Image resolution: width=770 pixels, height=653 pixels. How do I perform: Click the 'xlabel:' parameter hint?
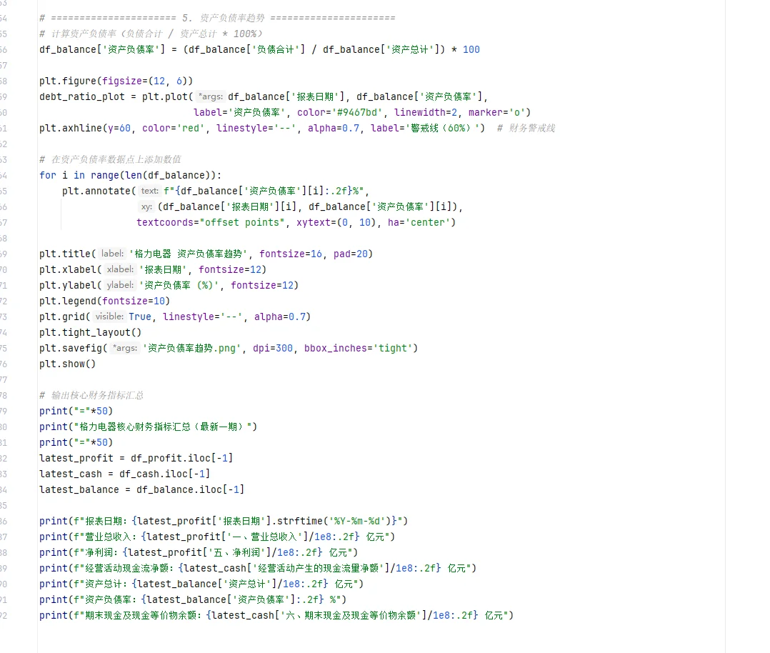click(120, 270)
